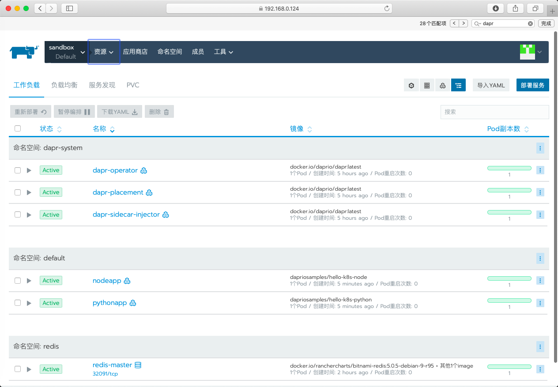This screenshot has width=558, height=387.
Task: Focus the 搜索 workload search field
Action: pyautogui.click(x=494, y=112)
